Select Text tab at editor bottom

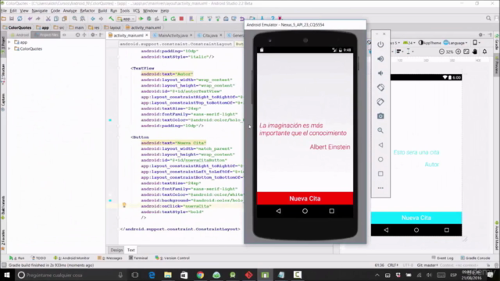point(131,250)
